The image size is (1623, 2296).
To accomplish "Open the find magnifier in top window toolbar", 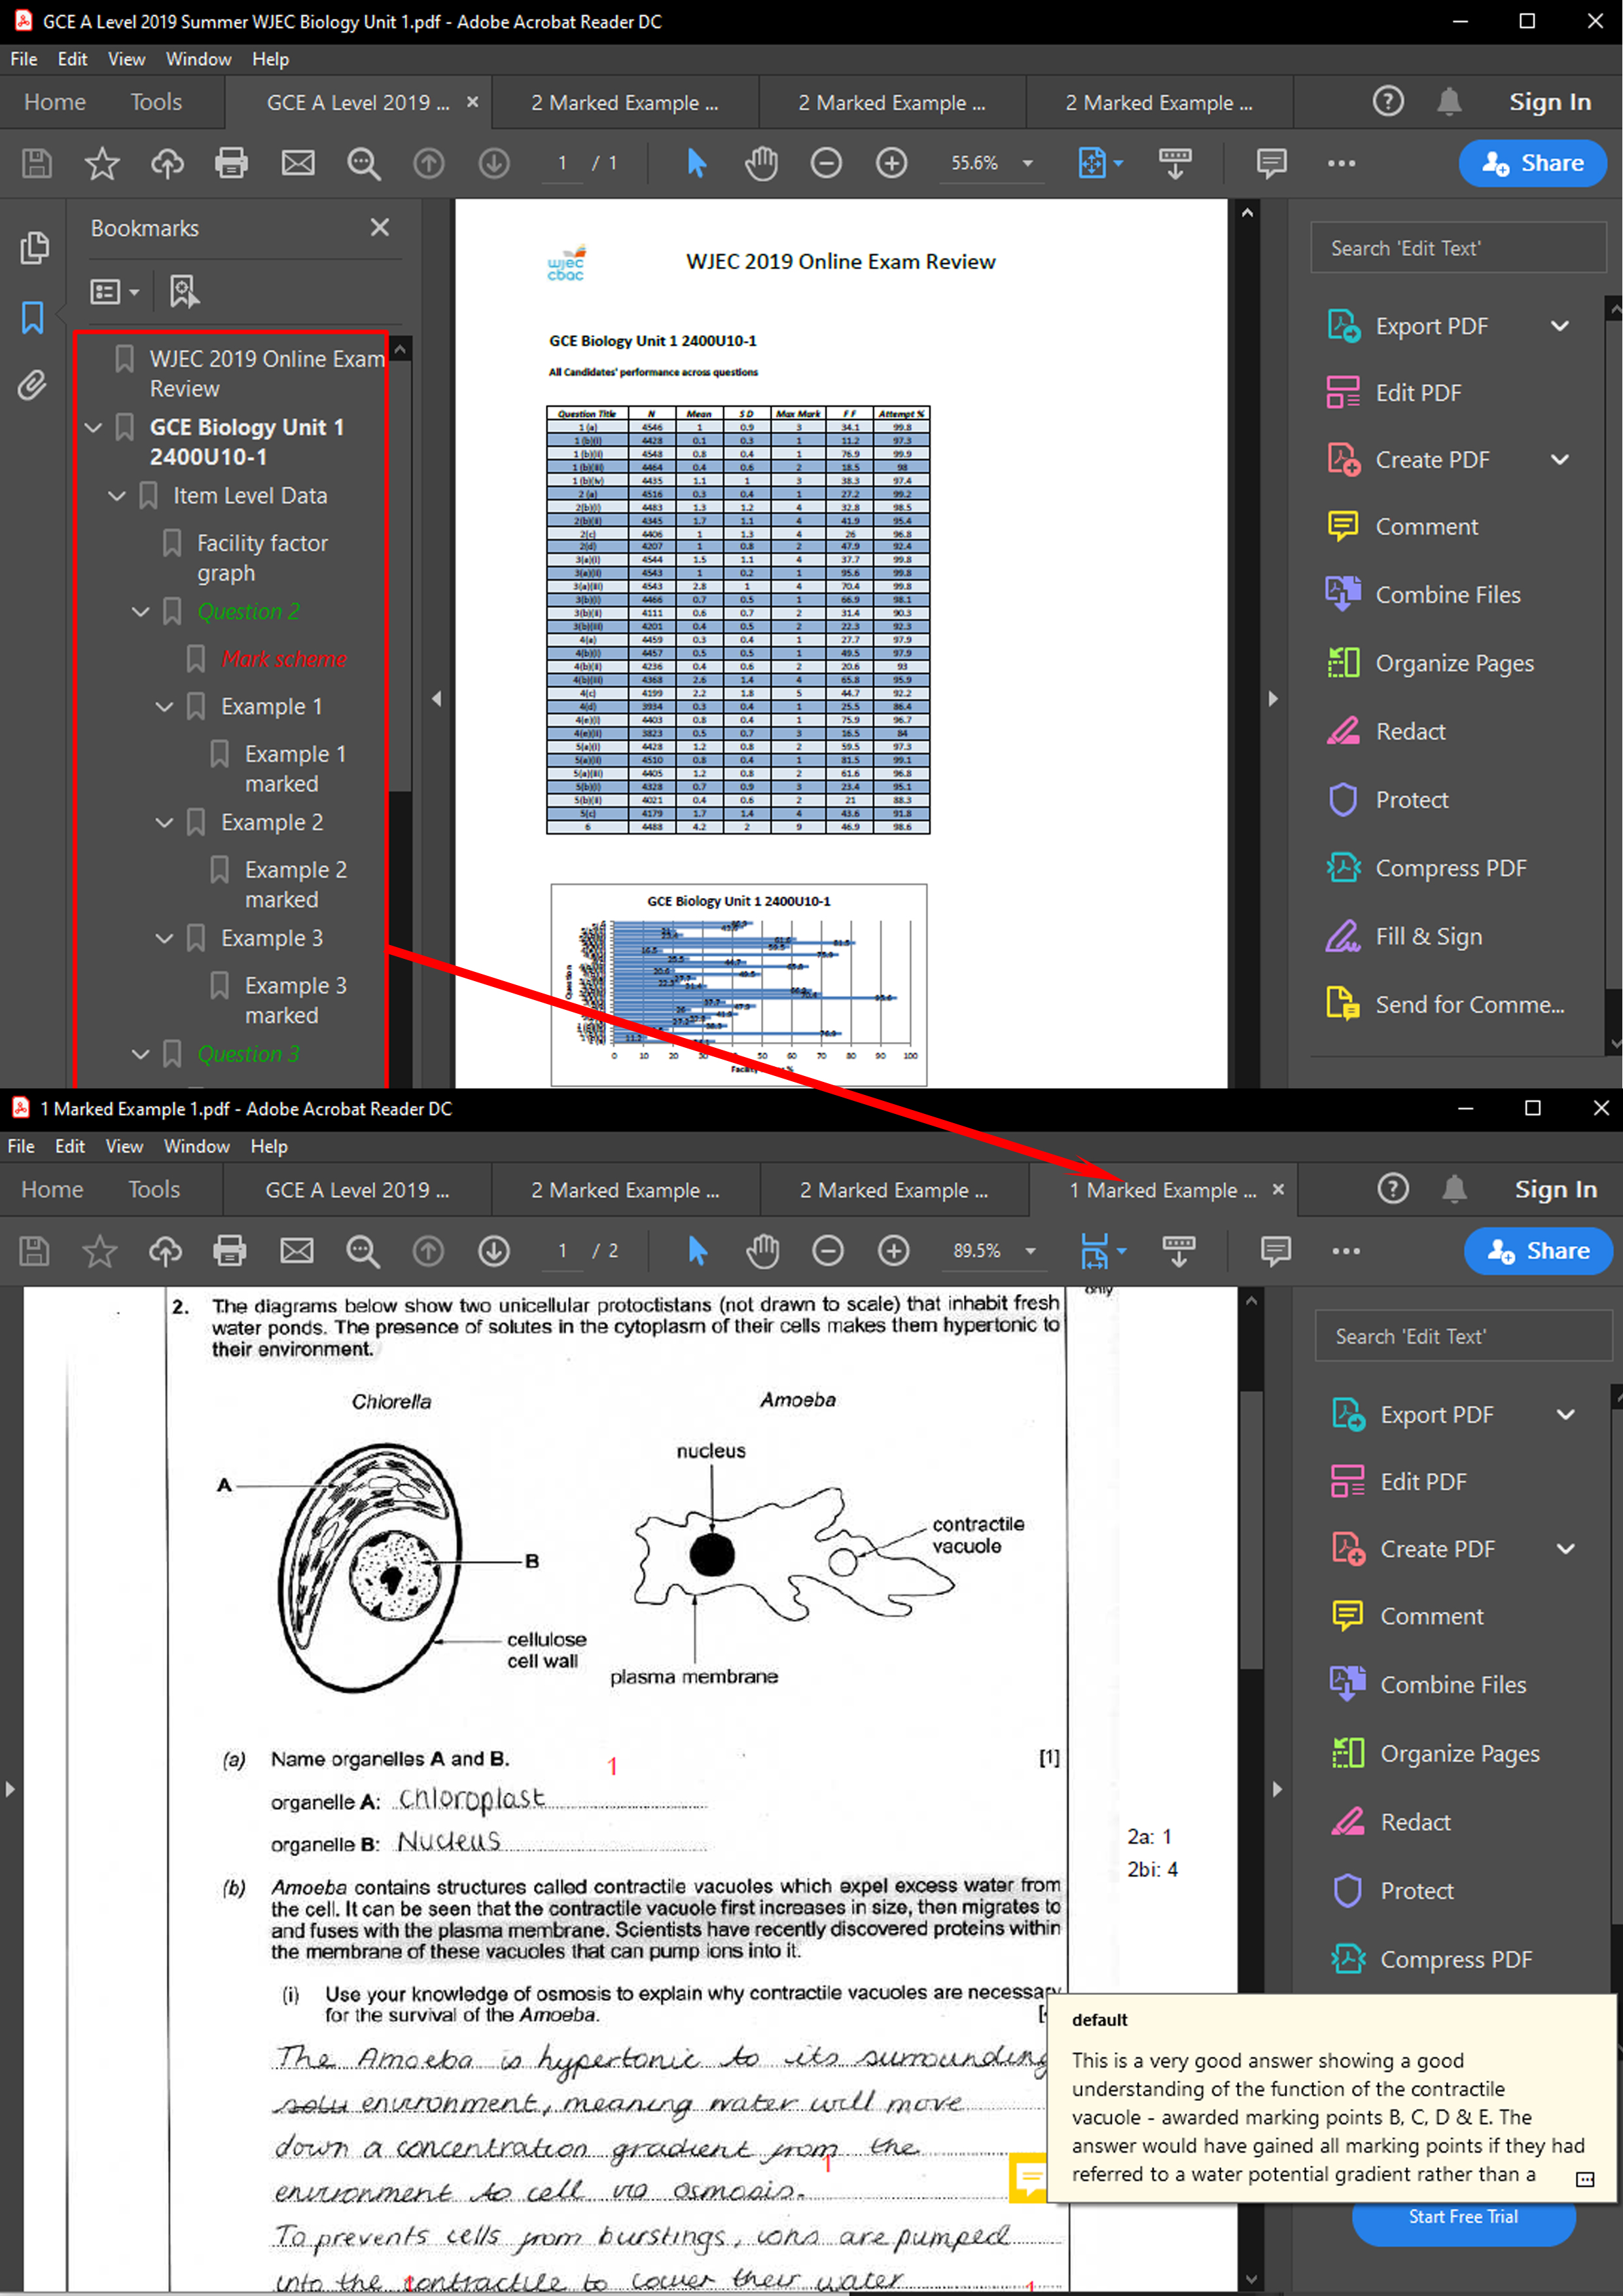I will 363,163.
